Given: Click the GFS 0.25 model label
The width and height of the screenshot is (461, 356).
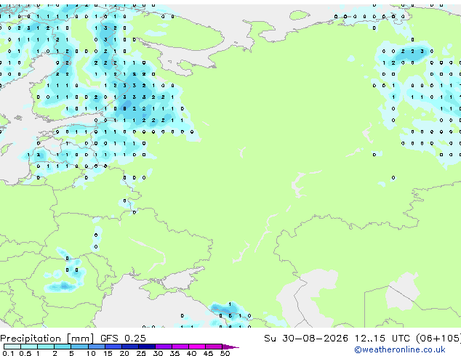Looking at the screenshot, I should pos(123,339).
